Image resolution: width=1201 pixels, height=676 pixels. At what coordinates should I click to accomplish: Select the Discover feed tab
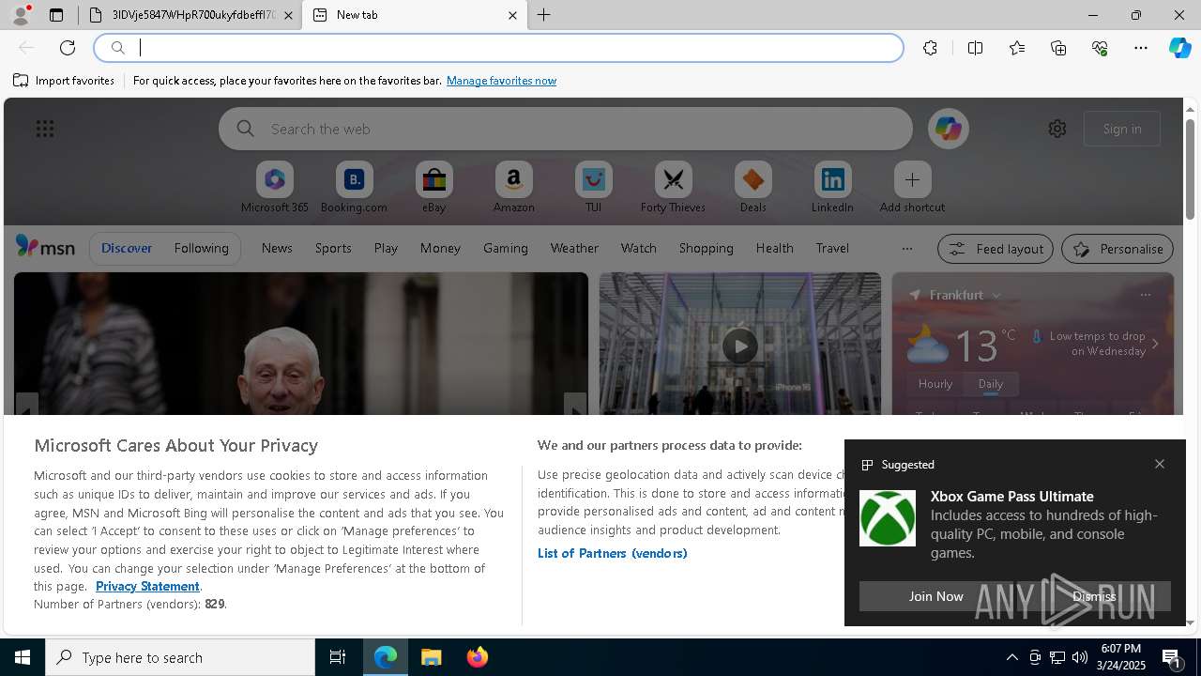click(127, 248)
